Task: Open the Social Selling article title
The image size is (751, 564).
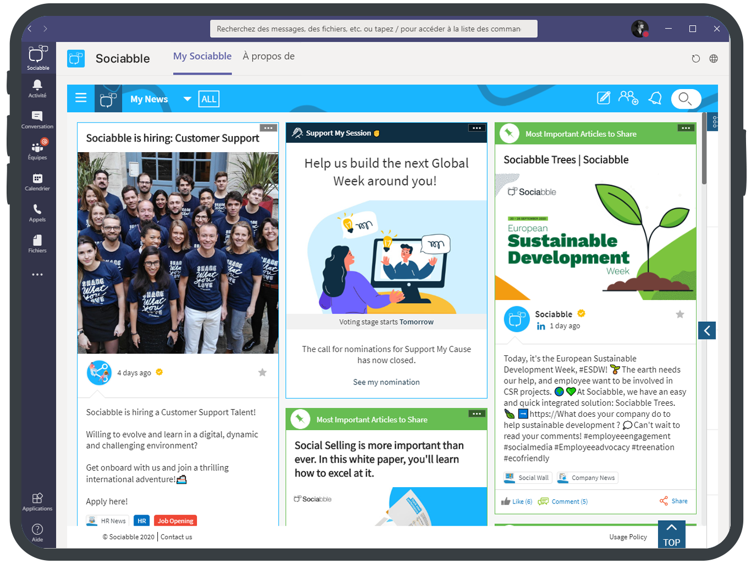Action: (x=379, y=459)
